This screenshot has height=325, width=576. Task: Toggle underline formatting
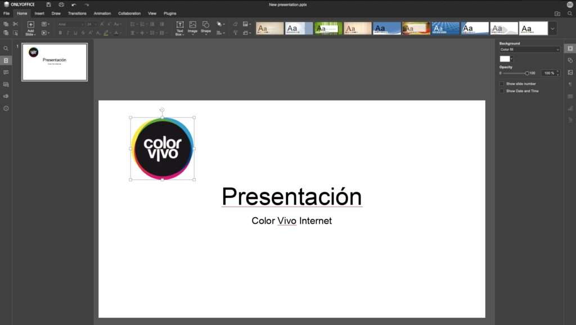[76, 33]
